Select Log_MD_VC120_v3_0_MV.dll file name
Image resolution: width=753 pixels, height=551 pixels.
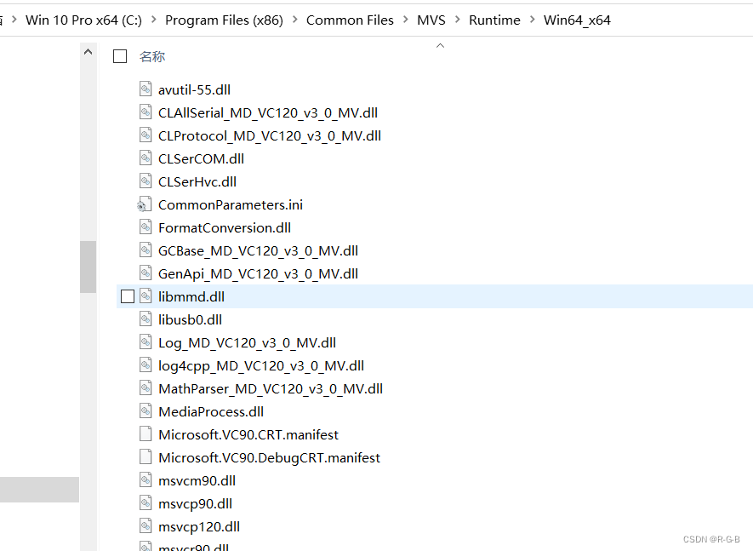pos(247,343)
